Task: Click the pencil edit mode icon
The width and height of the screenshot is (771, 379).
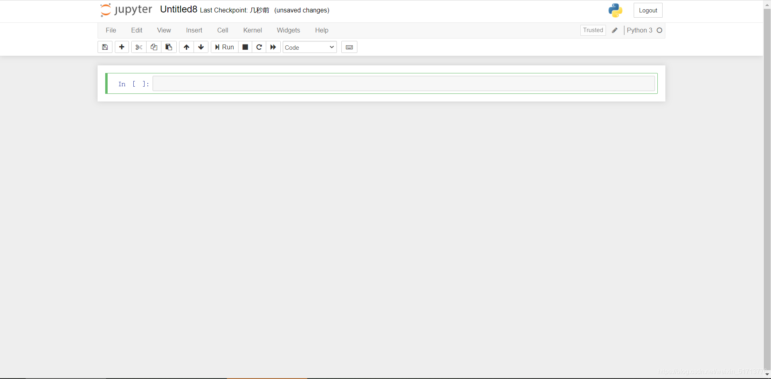Action: coord(614,30)
